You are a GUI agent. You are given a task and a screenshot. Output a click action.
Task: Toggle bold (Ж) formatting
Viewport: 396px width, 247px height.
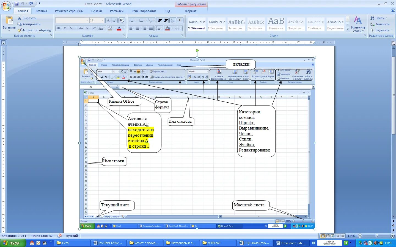58,28
